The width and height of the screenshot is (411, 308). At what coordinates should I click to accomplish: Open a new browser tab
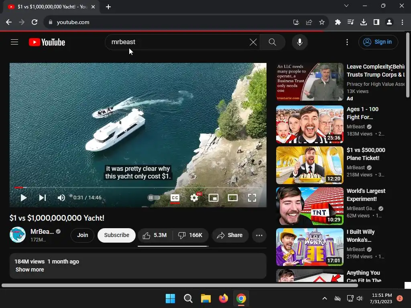(108, 7)
